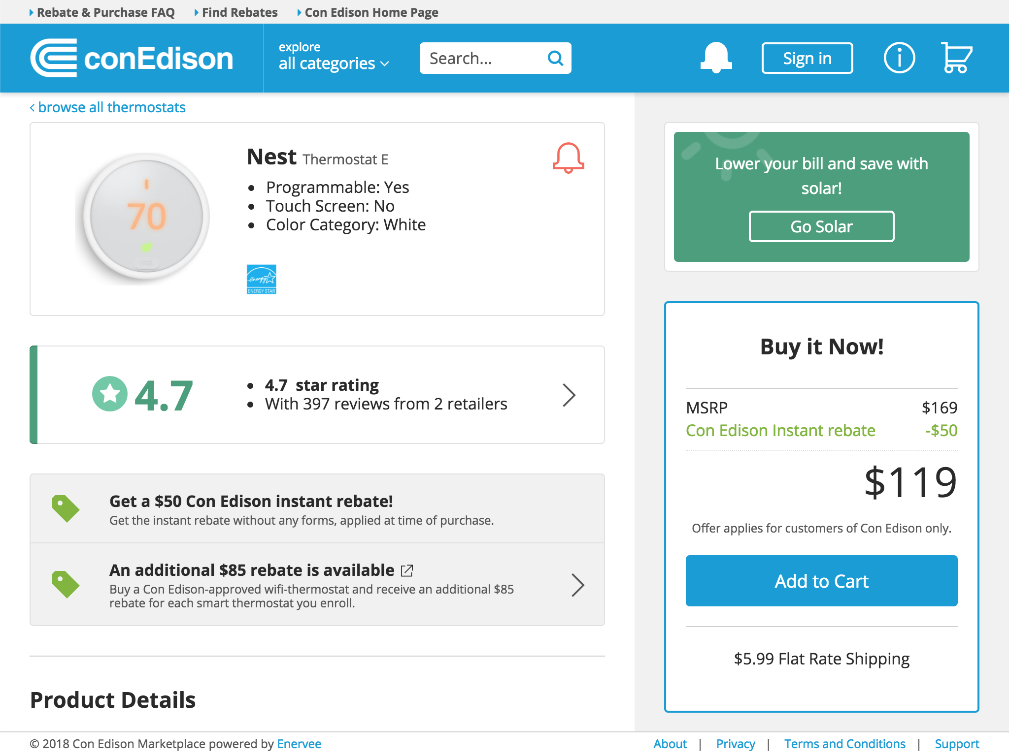Open the Find Rebates menu item
Screen dimensions: 1009x756
coord(239,12)
